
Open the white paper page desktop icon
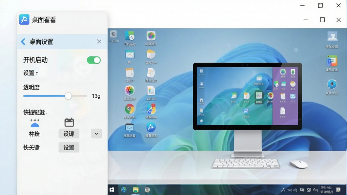click(151, 72)
